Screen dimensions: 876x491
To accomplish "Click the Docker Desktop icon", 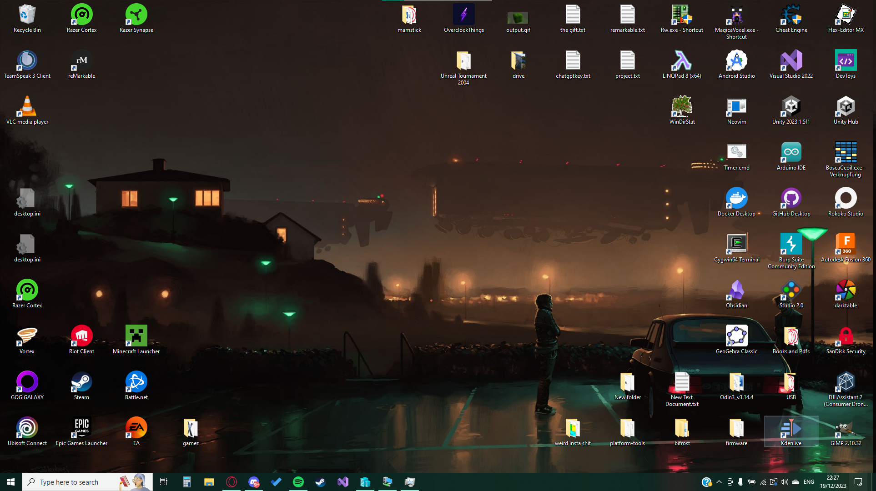I will tap(736, 202).
